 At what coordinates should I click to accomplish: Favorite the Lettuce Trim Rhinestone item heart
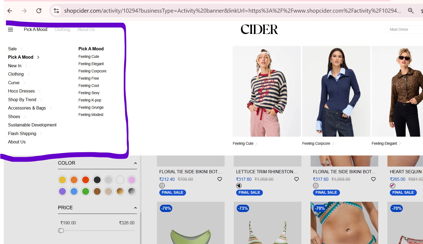[x=297, y=179]
